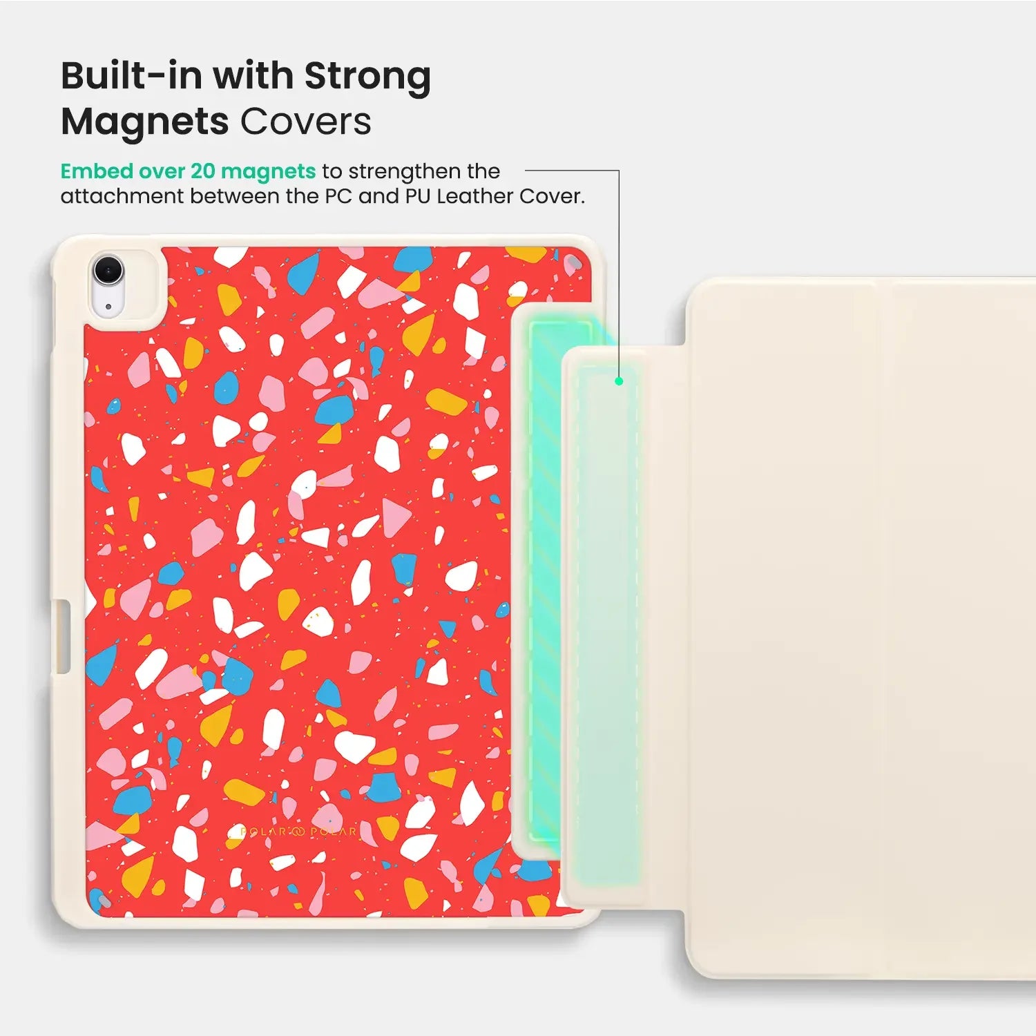Click the large beige PU leather cover panel

(x=860, y=629)
